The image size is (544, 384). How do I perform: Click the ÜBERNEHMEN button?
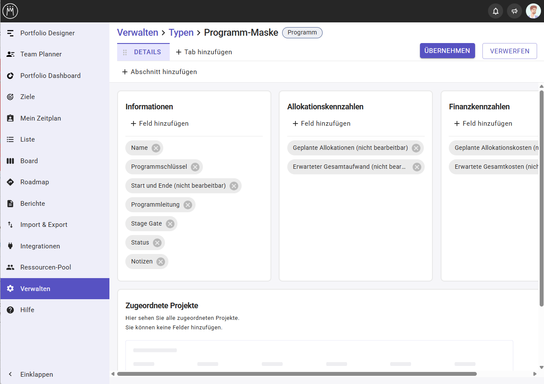pyautogui.click(x=447, y=51)
